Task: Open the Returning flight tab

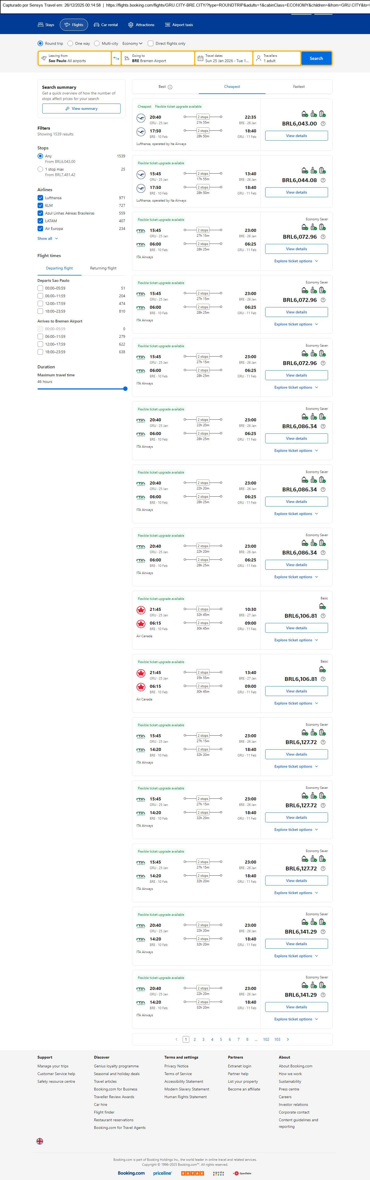Action: [x=103, y=268]
